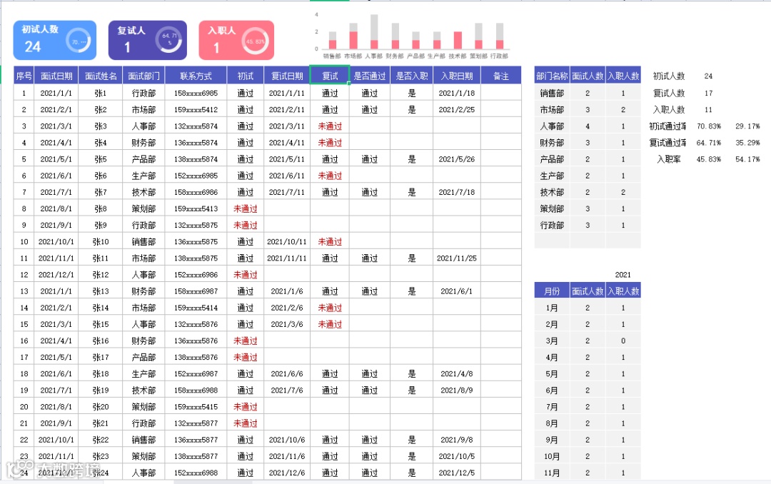Select the highlighted 复试 header cell
Image resolution: width=771 pixels, height=484 pixels.
(330, 75)
